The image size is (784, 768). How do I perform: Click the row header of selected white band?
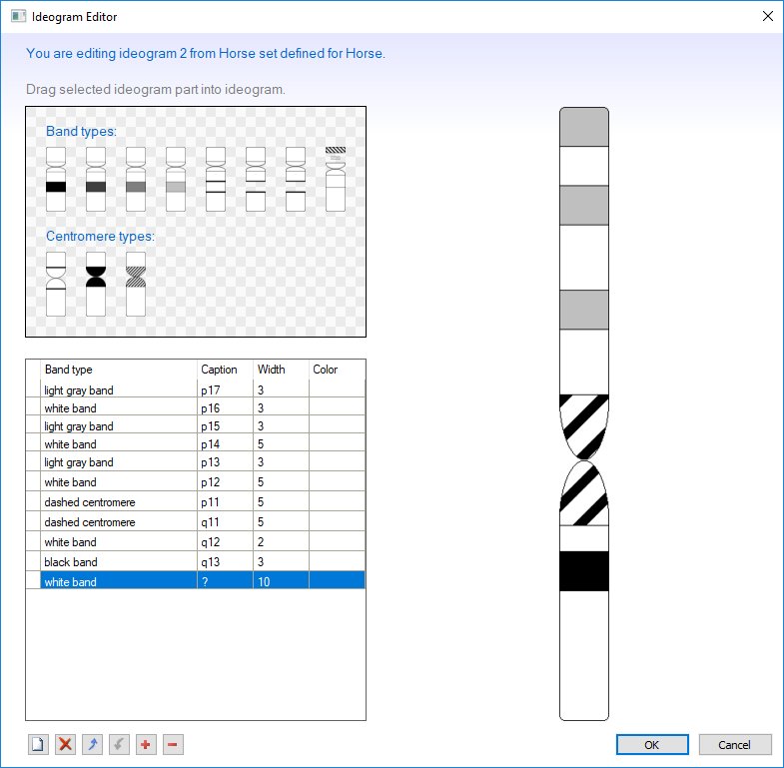point(33,580)
